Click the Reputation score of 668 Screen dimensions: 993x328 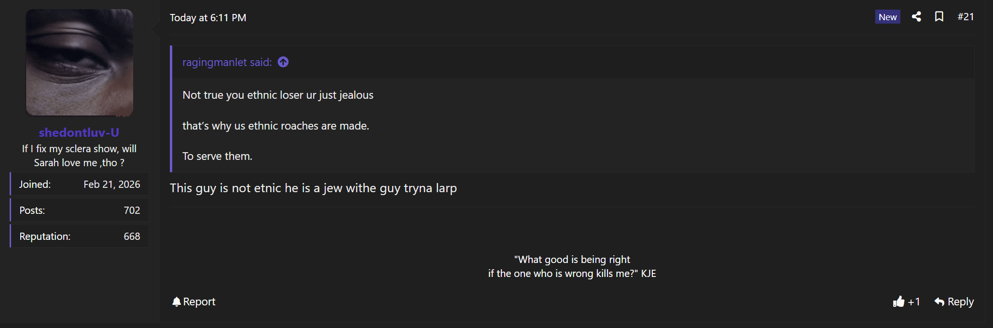tap(132, 236)
